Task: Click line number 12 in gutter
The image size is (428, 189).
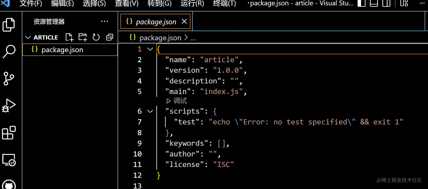Action: click(x=137, y=175)
